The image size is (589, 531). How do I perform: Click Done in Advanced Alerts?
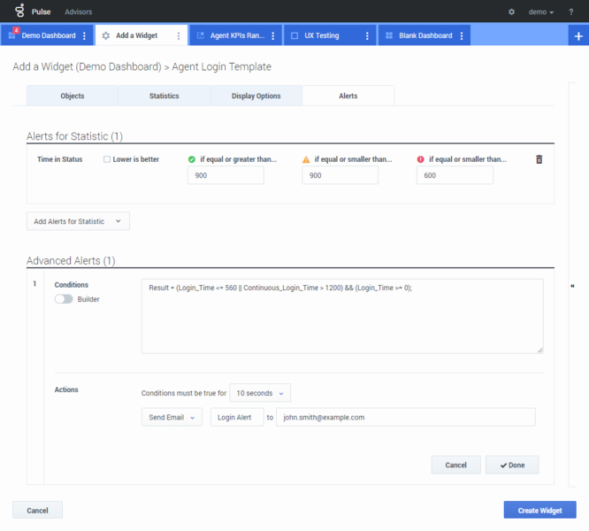coord(512,465)
